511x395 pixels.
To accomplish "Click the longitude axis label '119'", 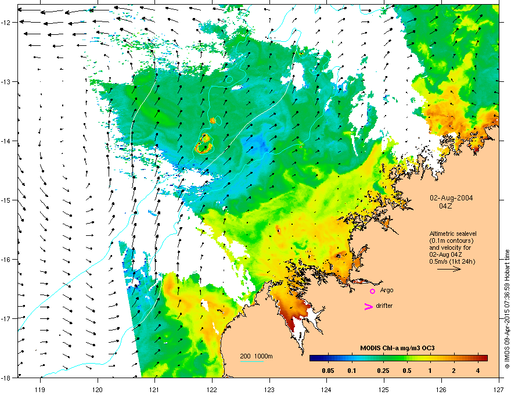I will click(x=40, y=389).
